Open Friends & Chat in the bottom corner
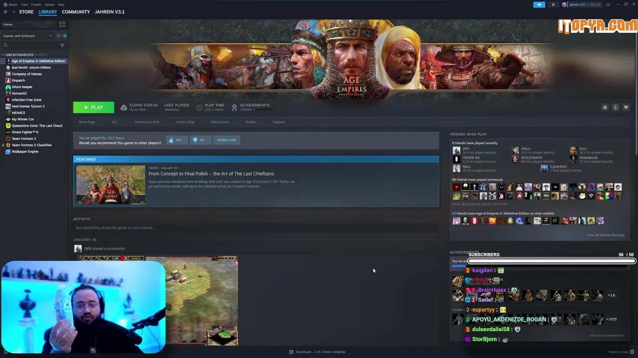Viewport: 638px width, 358px height. tap(620, 352)
